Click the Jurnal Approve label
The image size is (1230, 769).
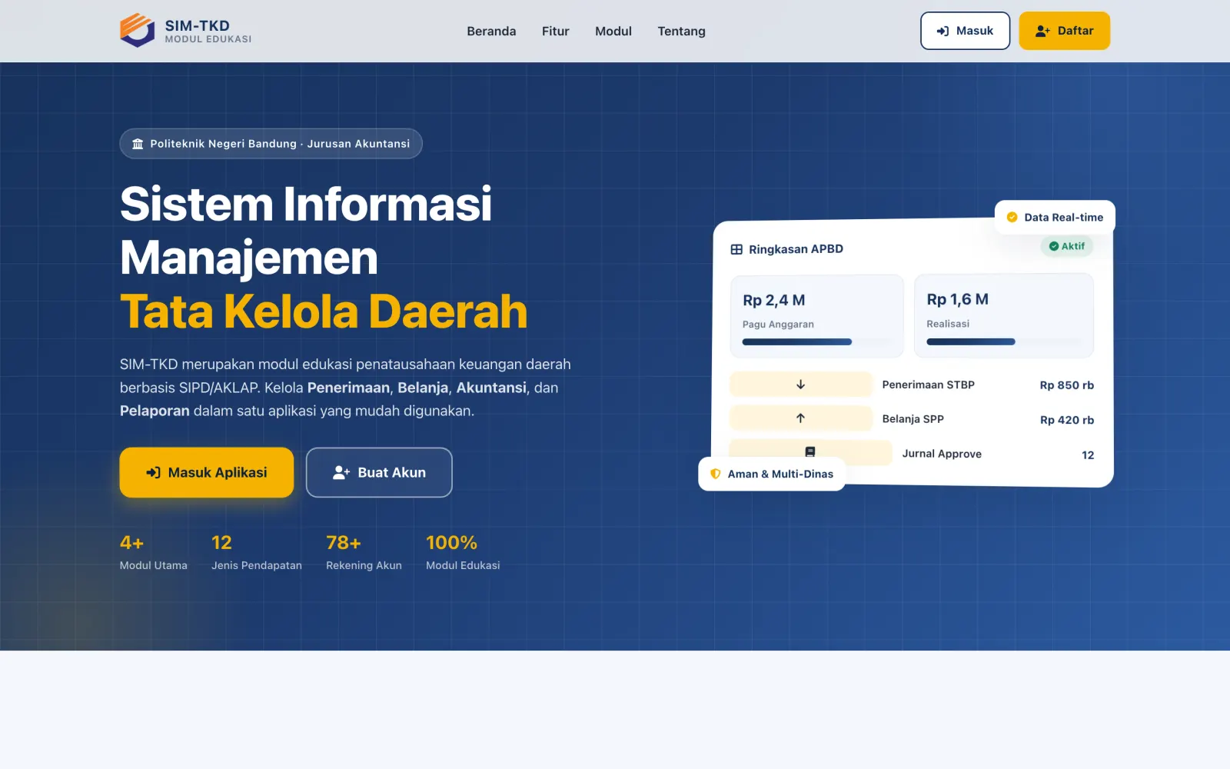942,454
